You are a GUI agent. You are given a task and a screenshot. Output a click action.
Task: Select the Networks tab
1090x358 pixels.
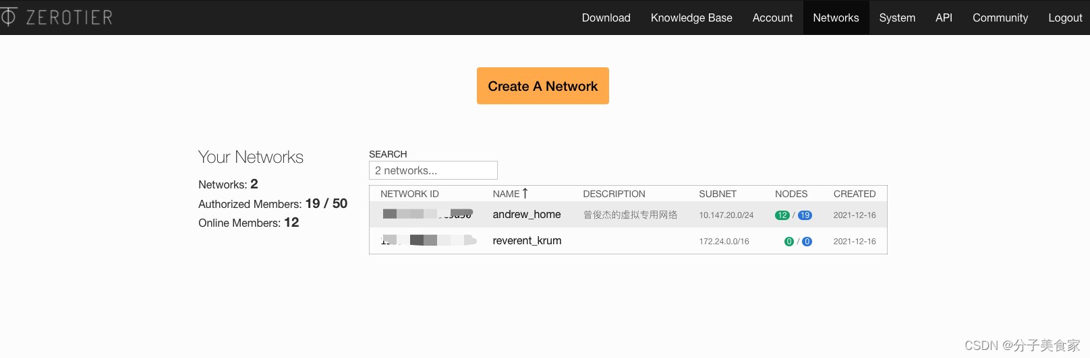tap(836, 17)
